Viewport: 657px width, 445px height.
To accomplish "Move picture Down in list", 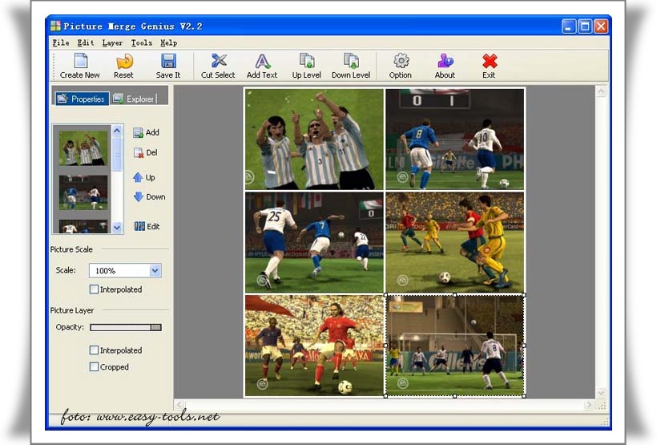I will point(149,196).
